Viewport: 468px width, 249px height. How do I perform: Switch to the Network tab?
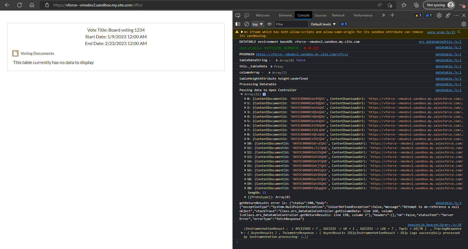tap(338, 15)
